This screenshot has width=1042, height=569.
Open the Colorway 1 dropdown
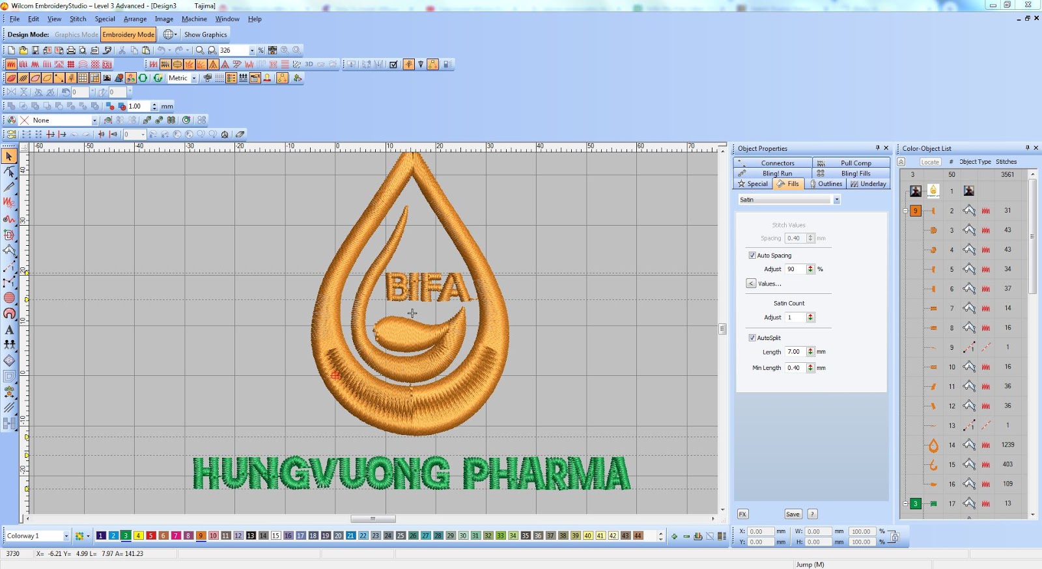pos(66,536)
